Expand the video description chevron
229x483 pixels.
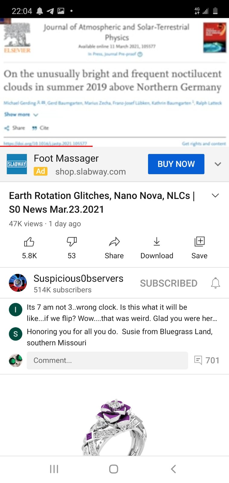215,196
